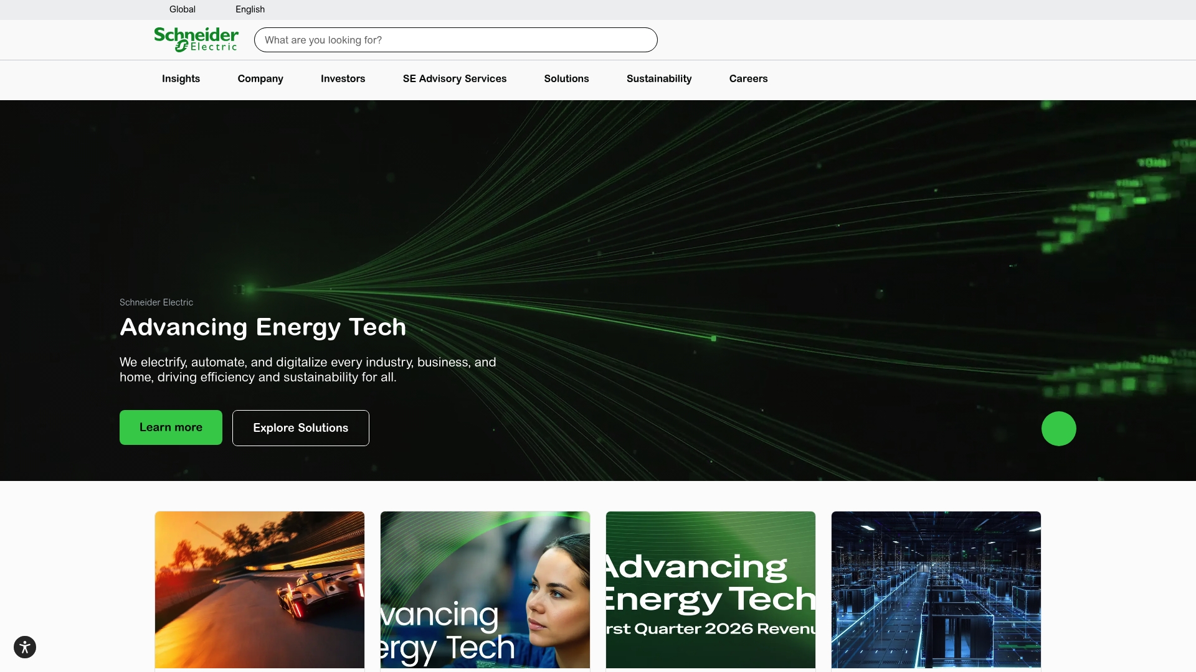Screen dimensions: 1196x672
Task: Open the Global region selector
Action: (x=183, y=9)
